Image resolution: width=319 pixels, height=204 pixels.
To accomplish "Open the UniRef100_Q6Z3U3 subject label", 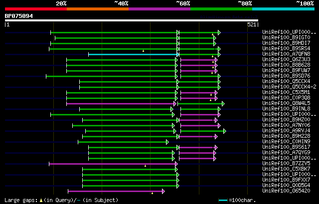I will (286, 60).
